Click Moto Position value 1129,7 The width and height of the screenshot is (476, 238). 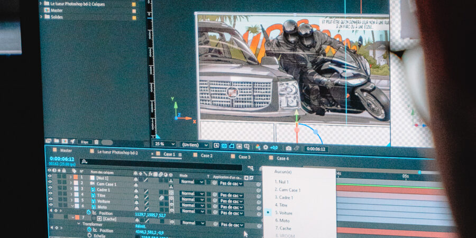141,215
